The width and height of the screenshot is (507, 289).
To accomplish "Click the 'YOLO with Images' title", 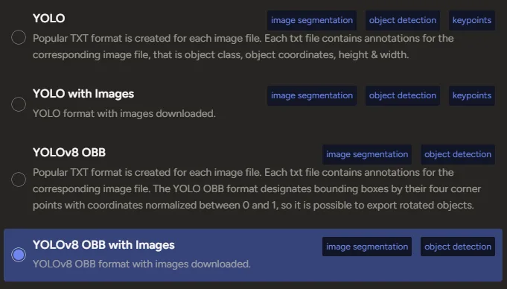I will click(83, 94).
